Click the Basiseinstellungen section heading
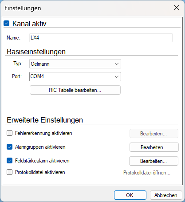185x202 pixels. [x=36, y=51]
